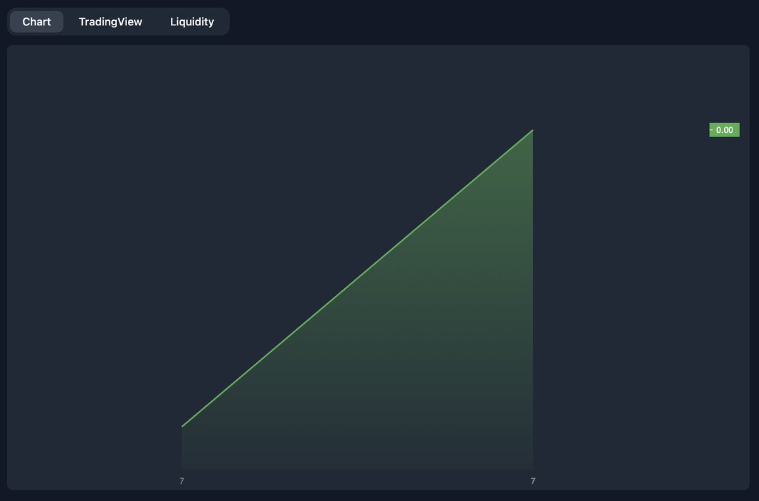Viewport: 759px width, 501px height.
Task: Open the Liquidity tab
Action: [x=192, y=21]
